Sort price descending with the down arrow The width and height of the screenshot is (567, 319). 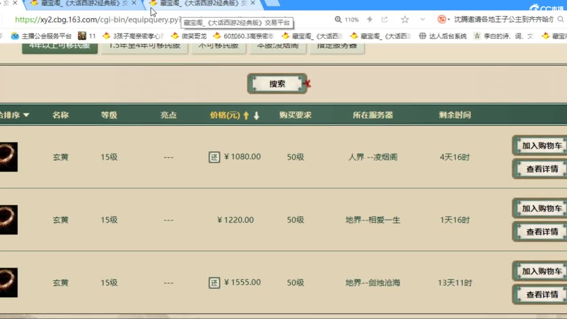[256, 116]
